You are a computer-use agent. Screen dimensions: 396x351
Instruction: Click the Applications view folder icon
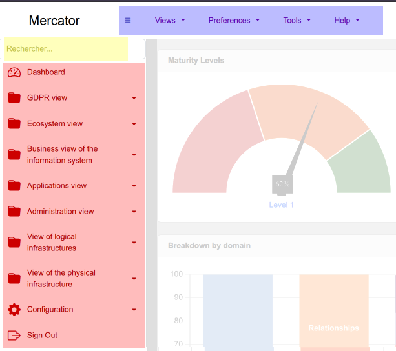pos(14,186)
